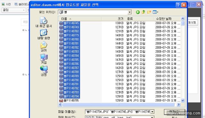Viewport: 205px width, 118px height.
Task: Select file 블P1140791
Action: click(71, 84)
